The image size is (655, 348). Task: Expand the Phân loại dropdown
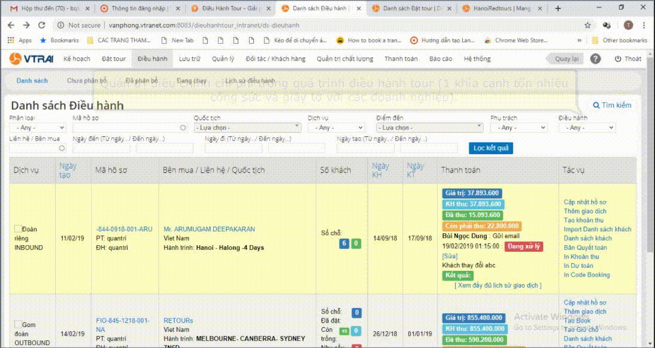pos(38,127)
